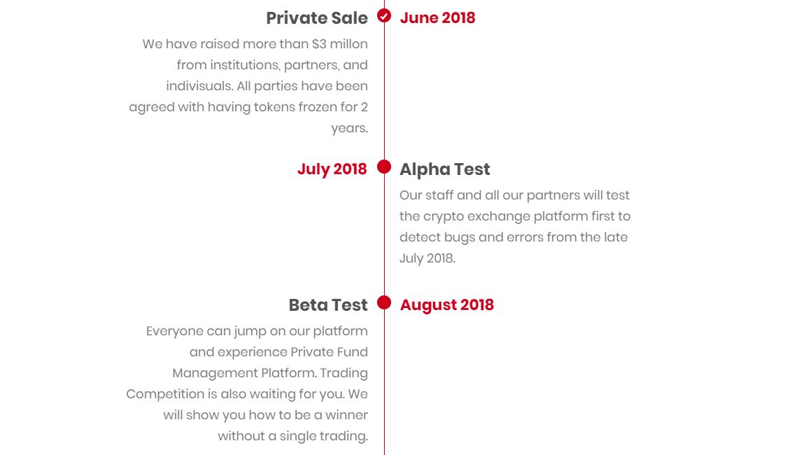Click the red July 2018 date label
This screenshot has width=806, height=455.
coord(332,169)
